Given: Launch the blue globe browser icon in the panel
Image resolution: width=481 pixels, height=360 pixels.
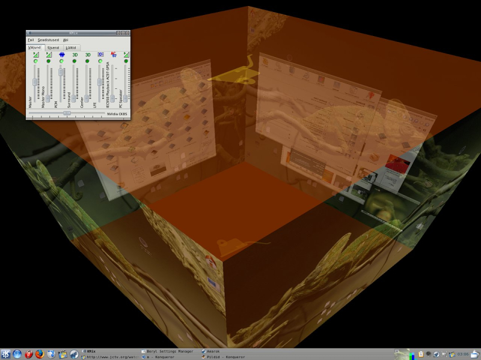Looking at the screenshot, I should pos(17,354).
